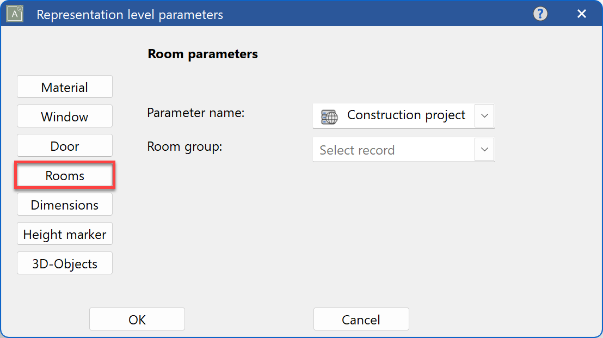Open the Select record combo box
This screenshot has height=338, width=603.
pos(403,150)
